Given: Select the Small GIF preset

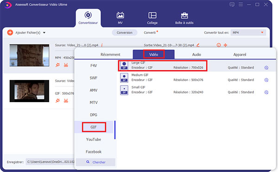Looking at the screenshot, I should (197, 90).
